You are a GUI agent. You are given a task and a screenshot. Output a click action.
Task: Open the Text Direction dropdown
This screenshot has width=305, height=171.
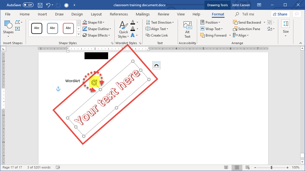160,22
